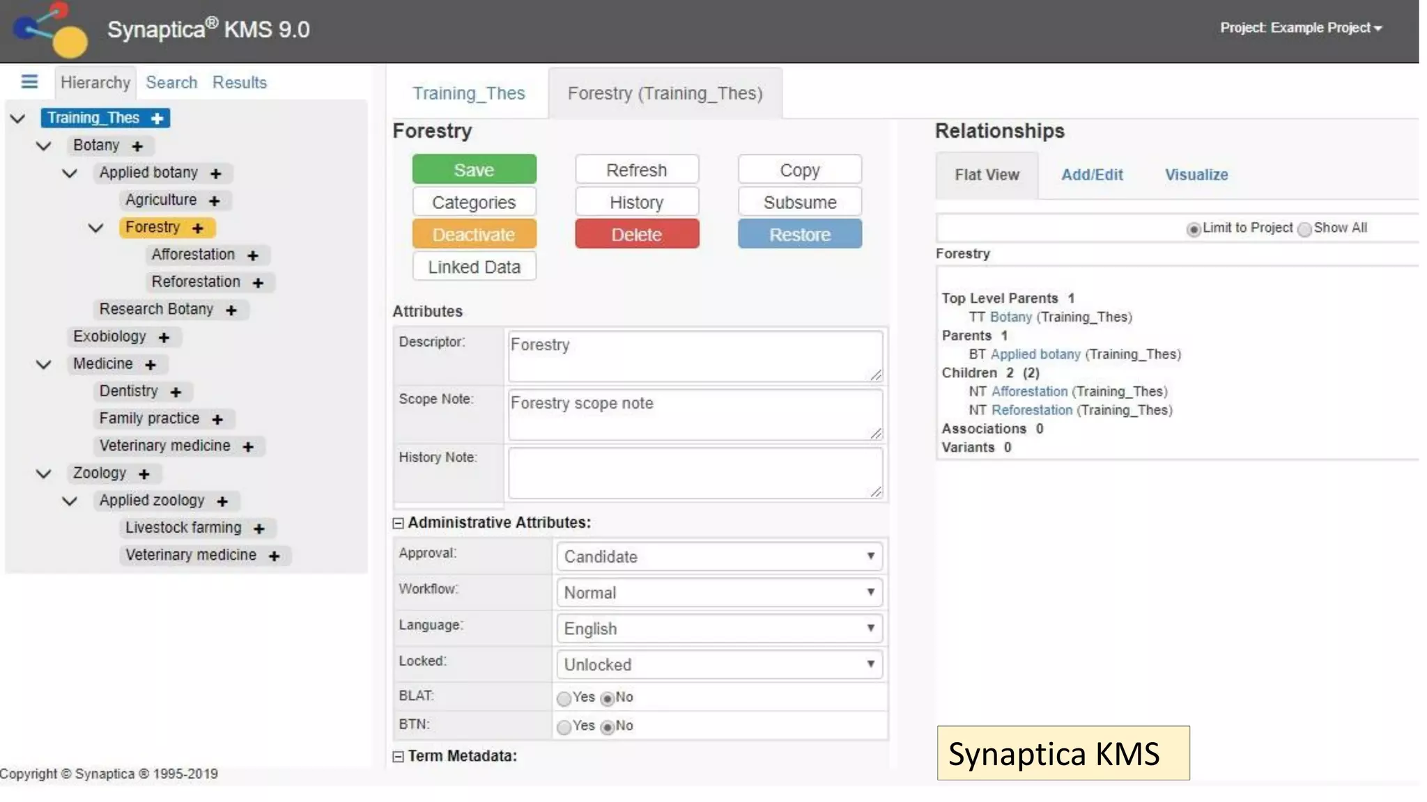Viewport: 1427px width, 802px height.
Task: Open the Training_Thes main tab
Action: tap(469, 93)
